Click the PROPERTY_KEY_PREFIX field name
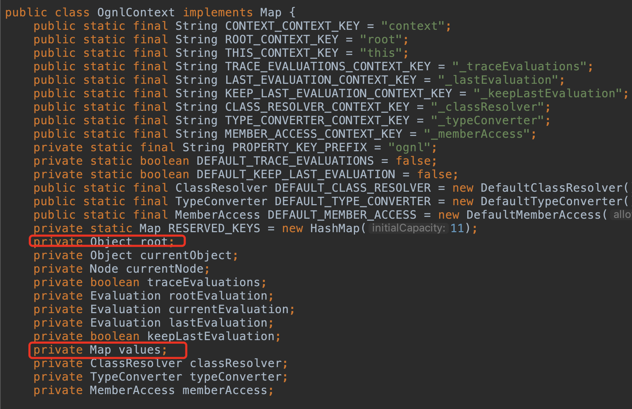The image size is (632, 409). click(x=299, y=147)
